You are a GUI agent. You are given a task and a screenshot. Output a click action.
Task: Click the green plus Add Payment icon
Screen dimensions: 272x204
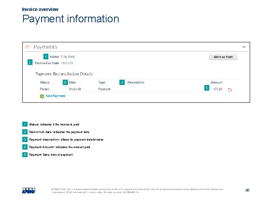click(x=42, y=96)
